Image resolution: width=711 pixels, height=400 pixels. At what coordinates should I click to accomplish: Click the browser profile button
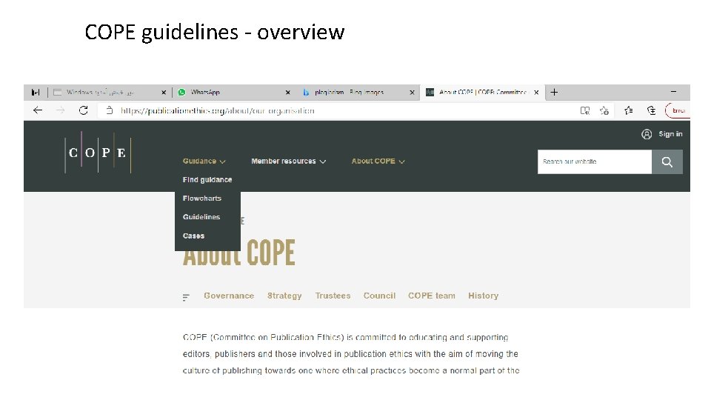677,110
